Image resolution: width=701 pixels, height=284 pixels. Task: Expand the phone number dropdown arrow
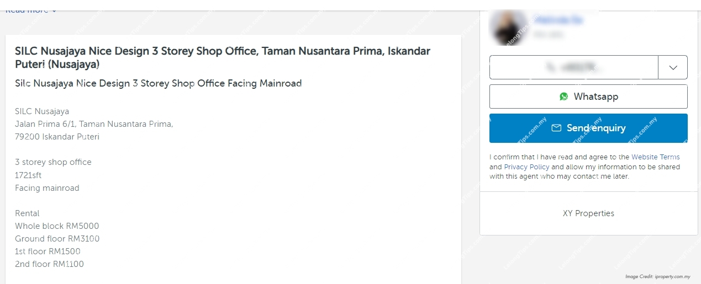[673, 67]
